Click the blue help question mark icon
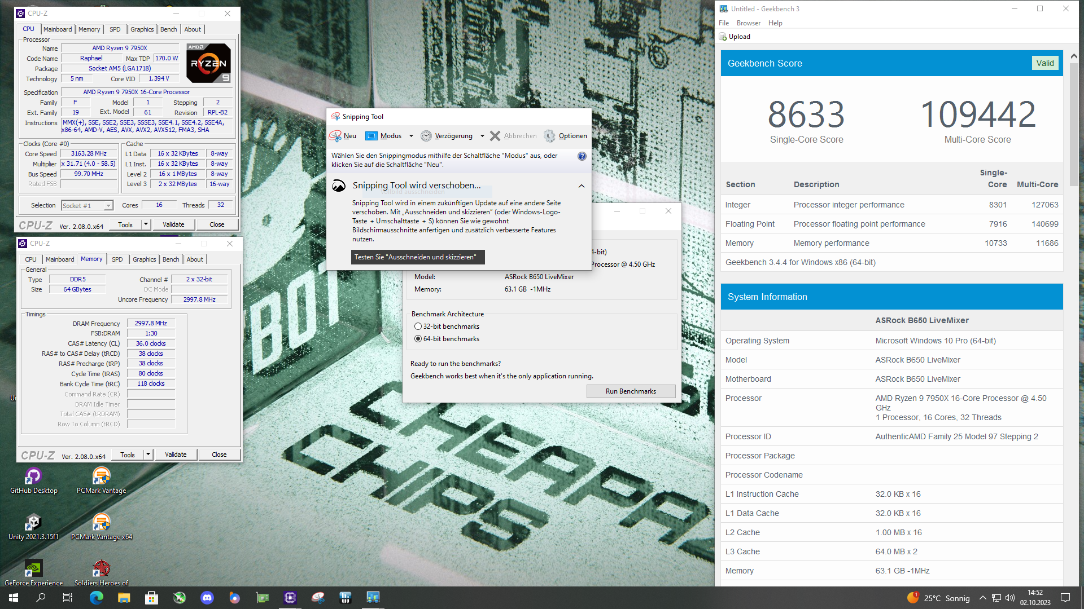The height and width of the screenshot is (609, 1084). 582,156
